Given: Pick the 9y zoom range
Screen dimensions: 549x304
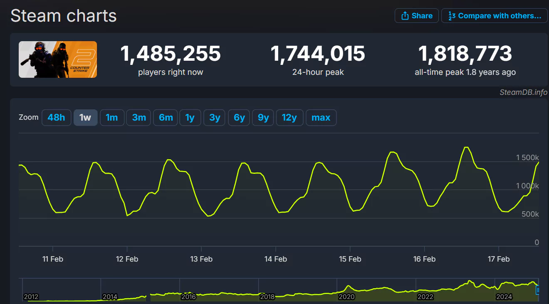Looking at the screenshot, I should coord(263,118).
